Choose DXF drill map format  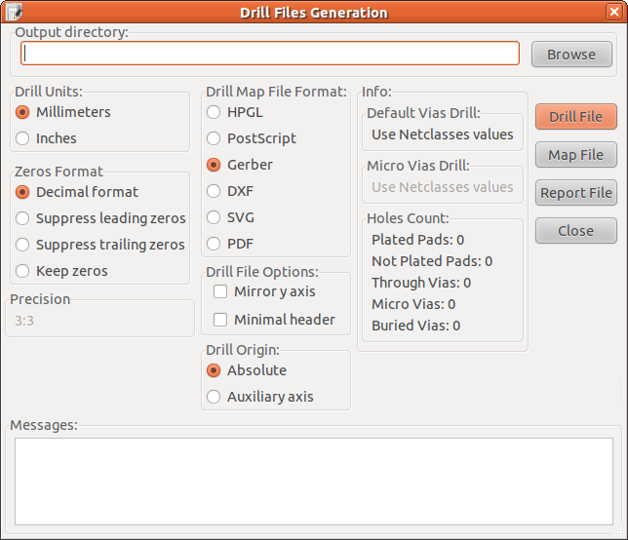[214, 191]
